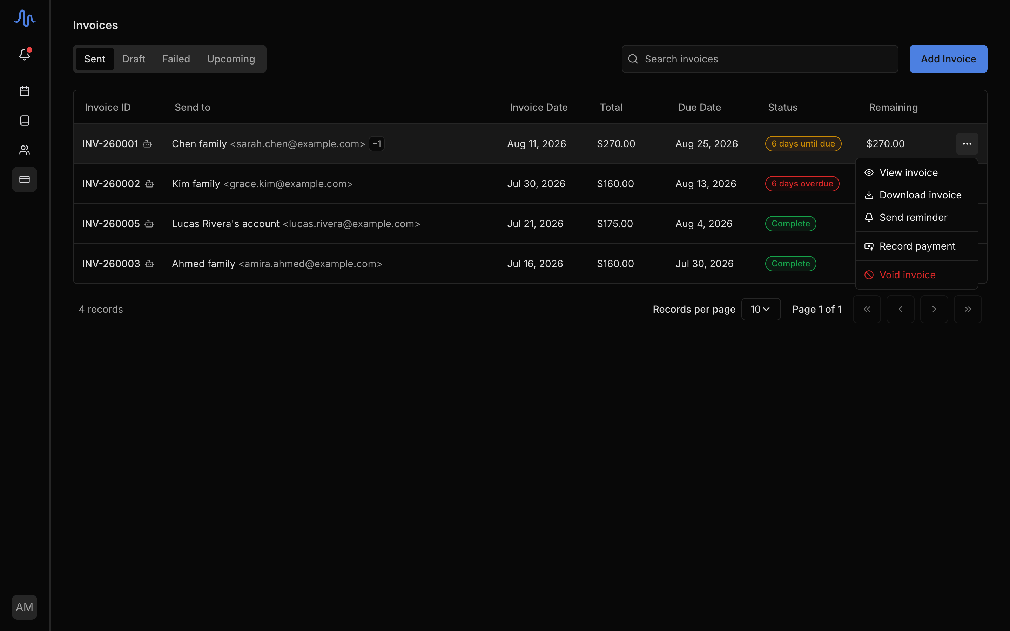This screenshot has width=1010, height=631.
Task: Click the Due Date column header
Action: click(x=700, y=107)
